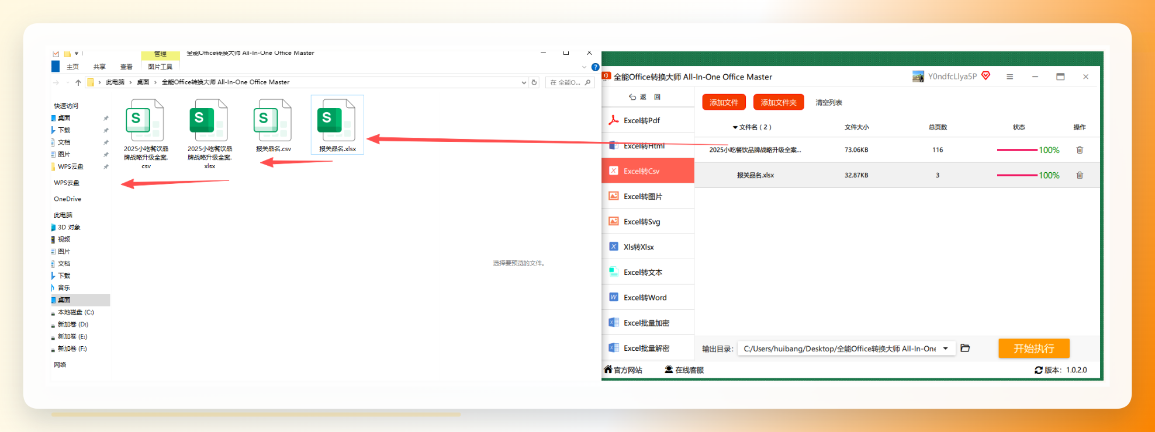Open 新加卷 (D:) drive
The height and width of the screenshot is (432, 1155).
pos(72,325)
